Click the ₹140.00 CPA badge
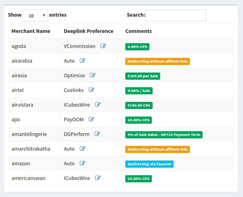The height and width of the screenshot is (197, 243). tap(139, 105)
